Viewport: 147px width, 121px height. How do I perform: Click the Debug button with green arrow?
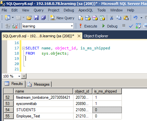[x=110, y=26]
